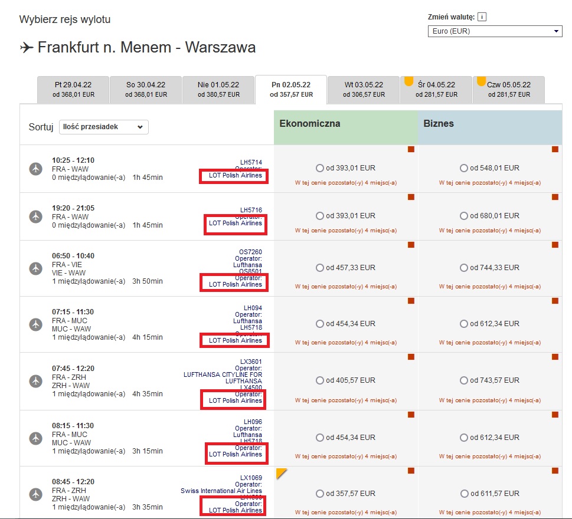Open the Wt 03.05.22 date tab

coord(364,90)
